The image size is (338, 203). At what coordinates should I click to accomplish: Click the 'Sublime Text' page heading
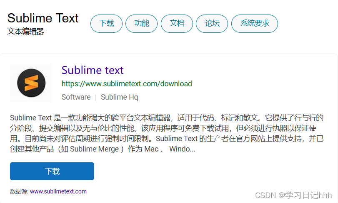tap(43, 18)
